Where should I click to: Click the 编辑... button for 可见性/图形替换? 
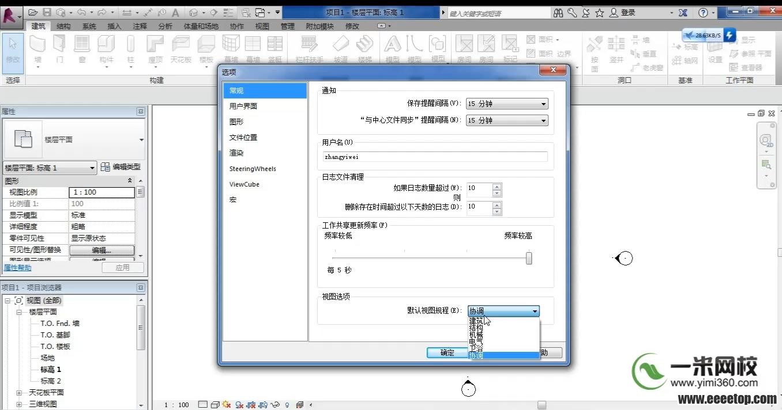101,250
